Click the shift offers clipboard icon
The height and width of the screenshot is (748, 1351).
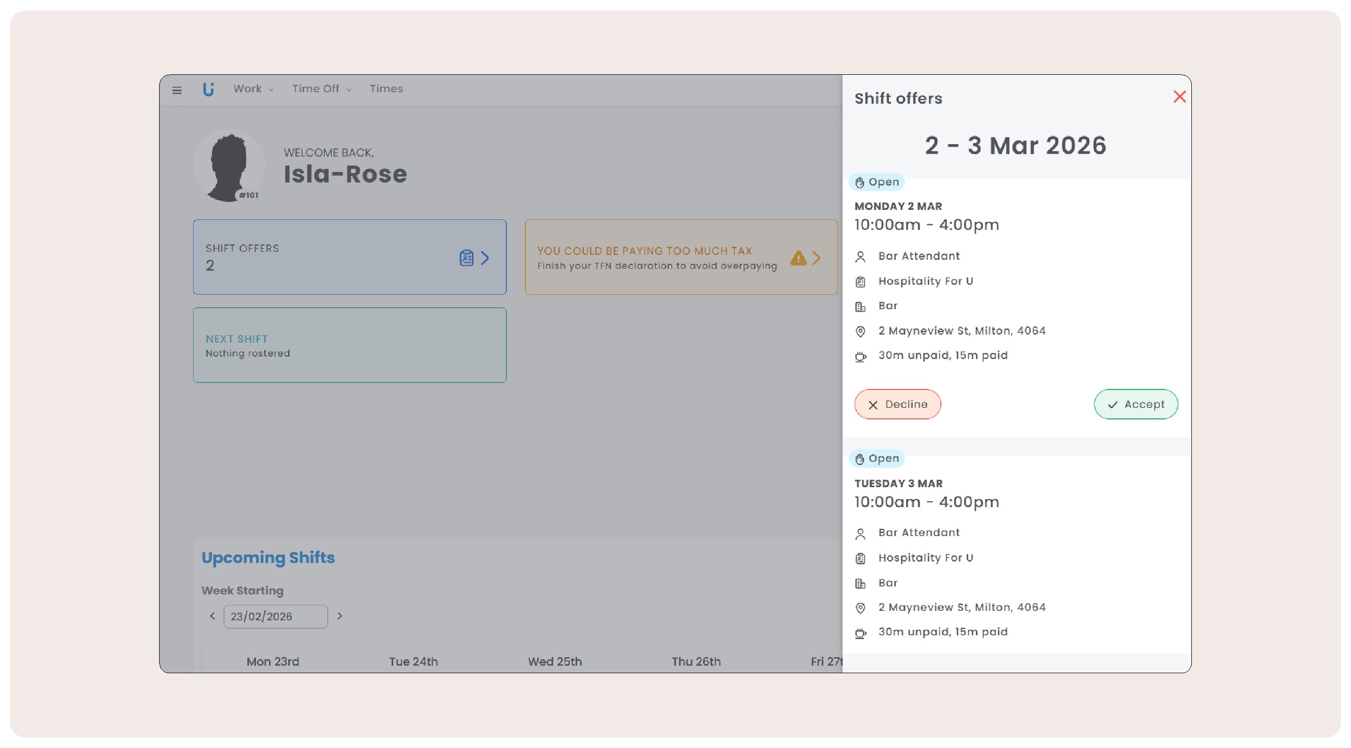(x=466, y=258)
